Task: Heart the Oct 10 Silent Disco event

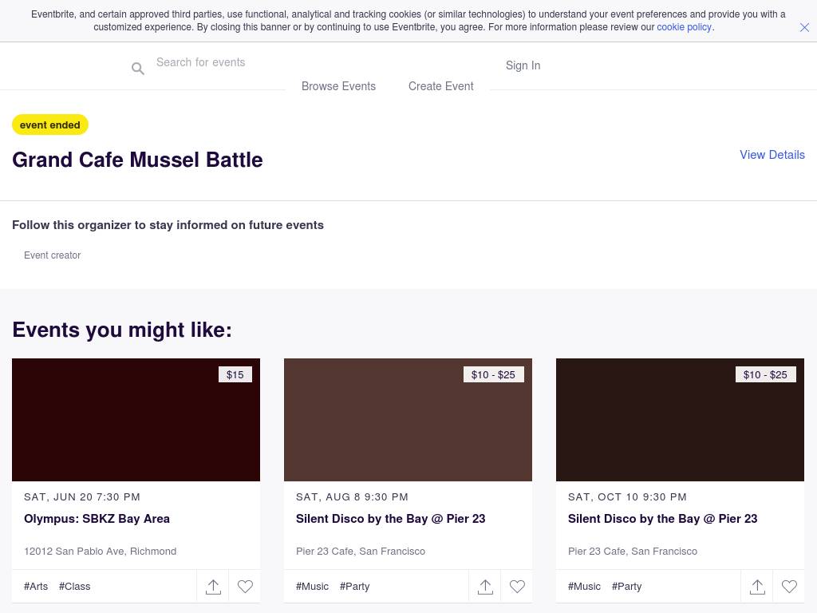Action: 789,587
